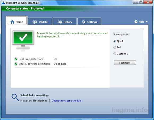The width and height of the screenshot is (154, 120).
Task: Click the Virus & spyware definitions check icon
Action: pos(16,64)
